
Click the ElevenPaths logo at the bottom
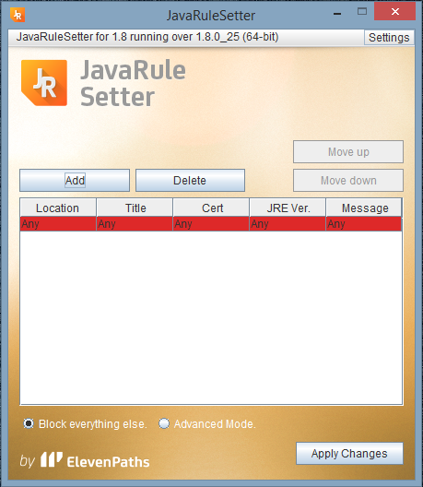point(95,460)
